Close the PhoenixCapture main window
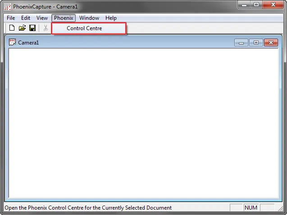 coord(273,5)
